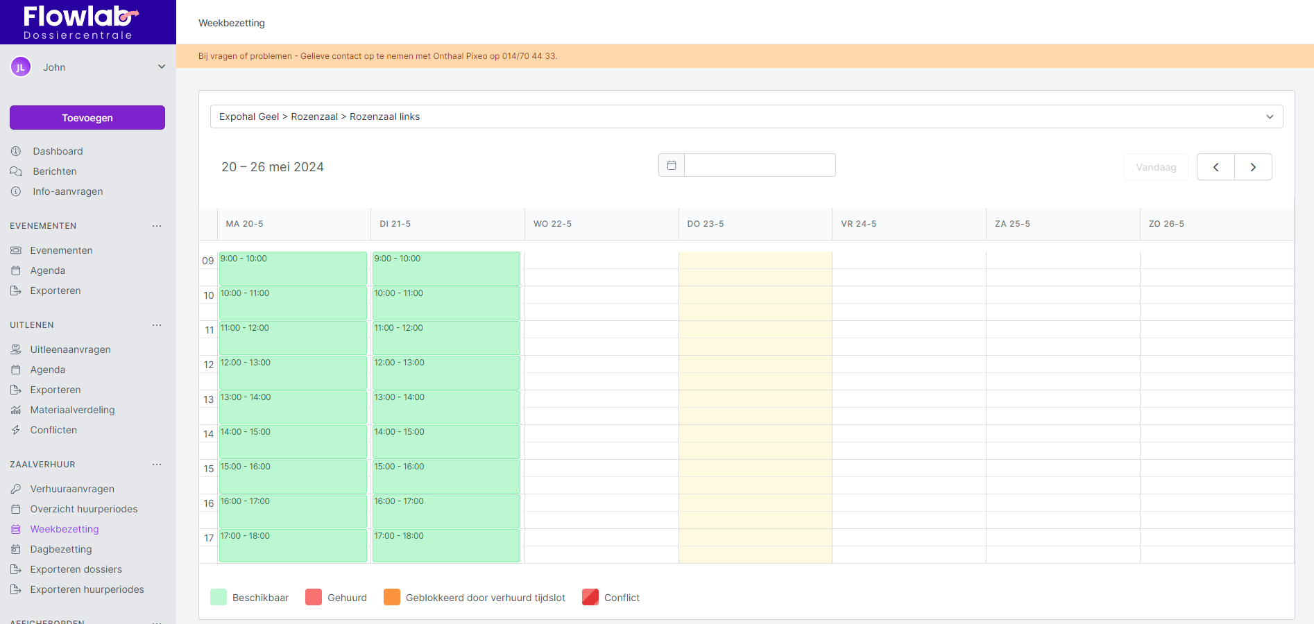This screenshot has height=624, width=1314.
Task: Open Dagbezetting in the sidebar
Action: click(x=61, y=549)
